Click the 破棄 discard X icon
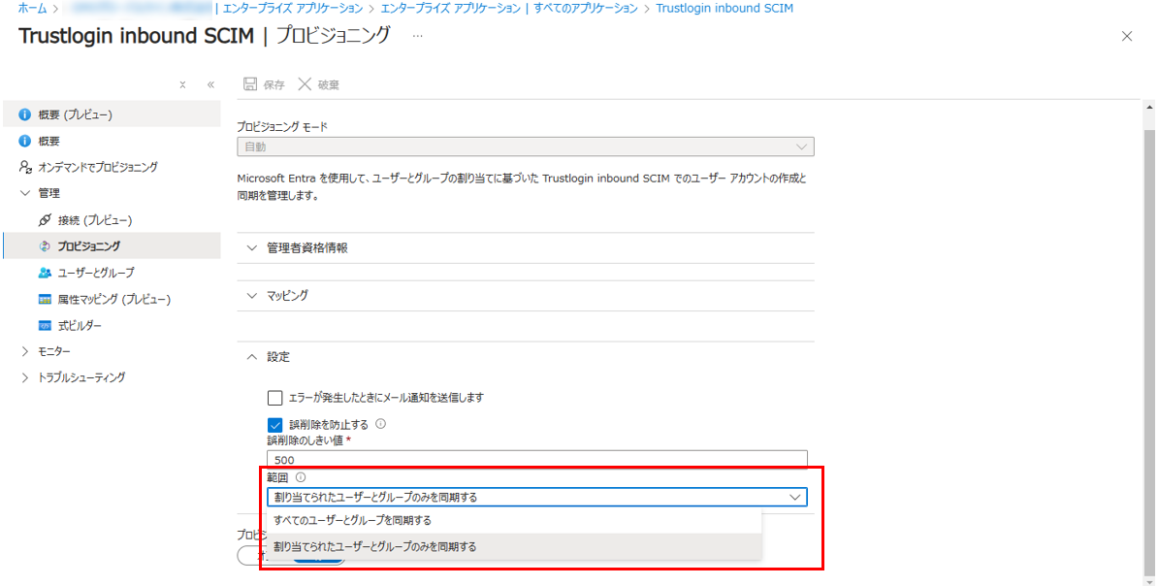 pyautogui.click(x=305, y=84)
